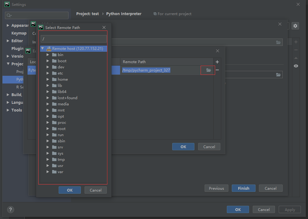The height and width of the screenshot is (219, 308).
Task: Select the run folder
Action: 60,135
